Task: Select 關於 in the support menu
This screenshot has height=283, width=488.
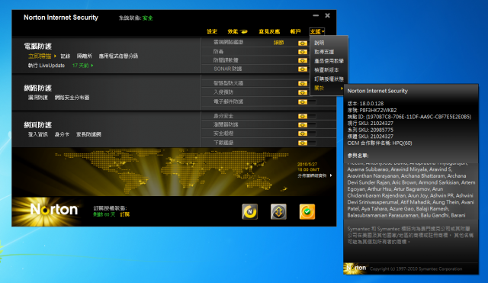Action: [x=319, y=88]
